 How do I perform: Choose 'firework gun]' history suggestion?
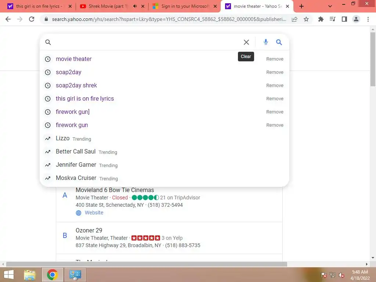click(73, 112)
